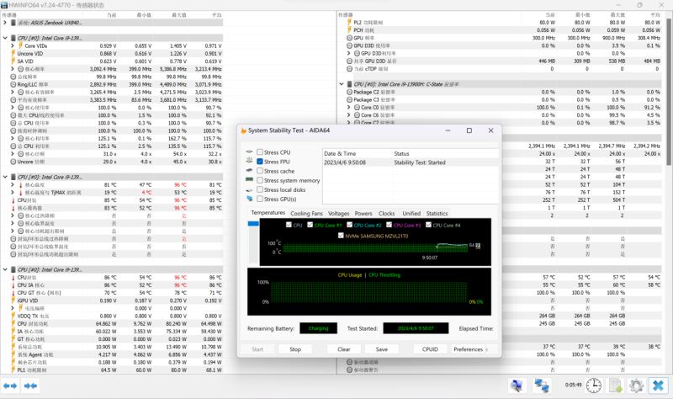The width and height of the screenshot is (673, 399).
Task: Click the blue monitor icon beside Stress GPU(s)
Action: (249, 199)
